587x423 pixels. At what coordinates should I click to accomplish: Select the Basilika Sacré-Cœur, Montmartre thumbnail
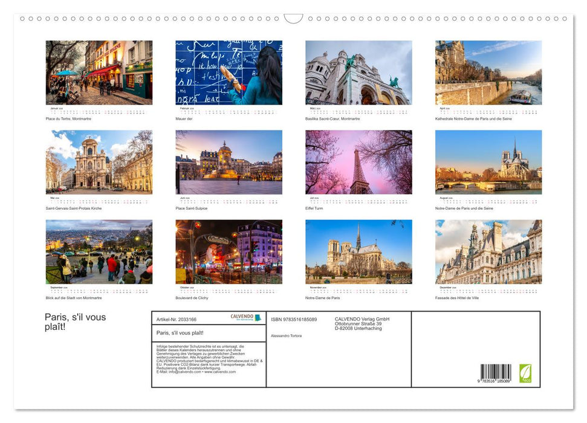(x=355, y=73)
